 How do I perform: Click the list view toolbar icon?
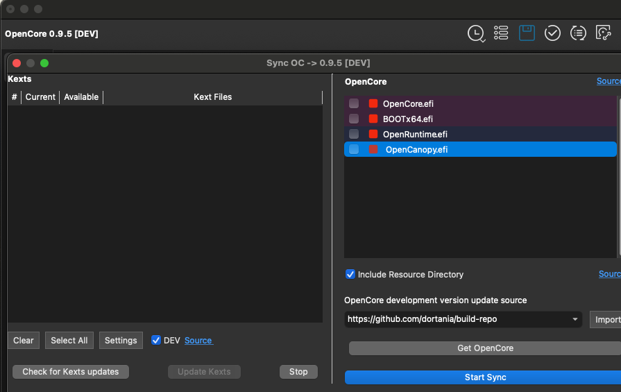(x=501, y=33)
